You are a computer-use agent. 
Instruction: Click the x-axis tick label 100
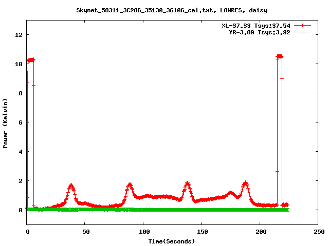pos(144,232)
